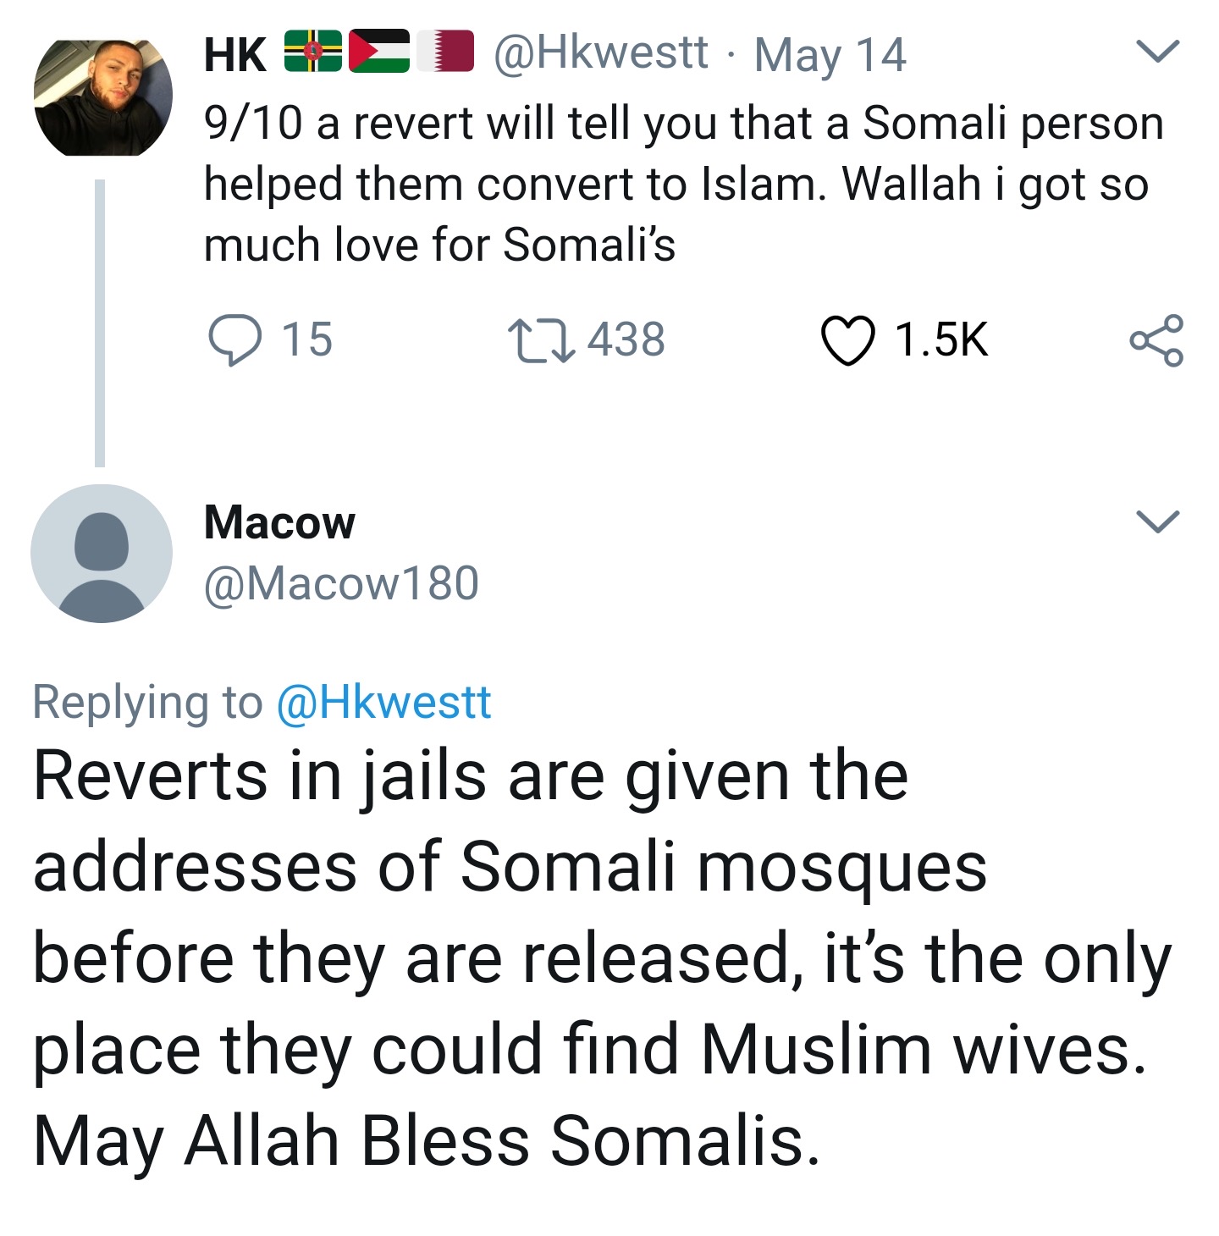Click the Qatar flag emoji beside HK
Image resolution: width=1219 pixels, height=1236 pixels.
coord(446,52)
